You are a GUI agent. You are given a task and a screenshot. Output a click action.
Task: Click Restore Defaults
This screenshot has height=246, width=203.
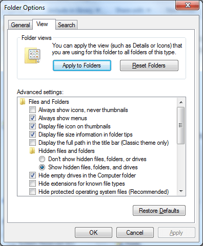click(x=159, y=211)
